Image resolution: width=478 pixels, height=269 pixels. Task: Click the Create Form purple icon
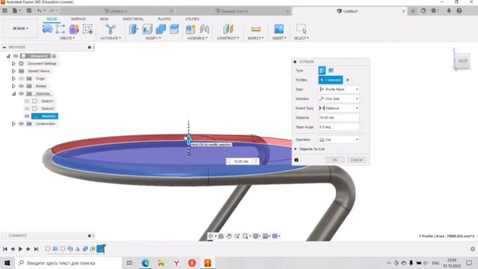74,29
